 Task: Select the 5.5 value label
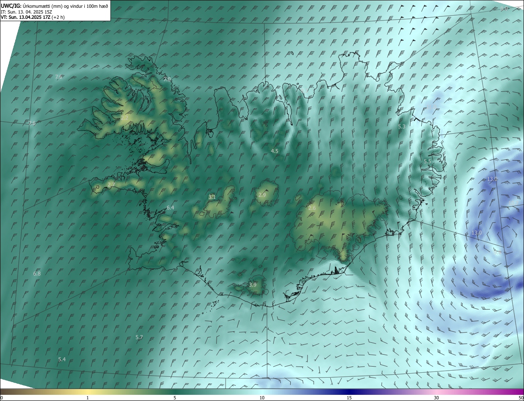pos(427,162)
